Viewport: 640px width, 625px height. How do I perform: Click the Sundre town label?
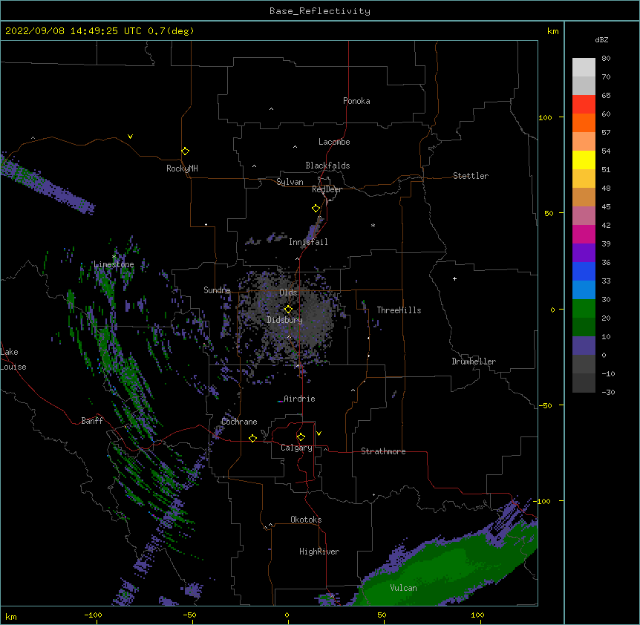coord(217,290)
